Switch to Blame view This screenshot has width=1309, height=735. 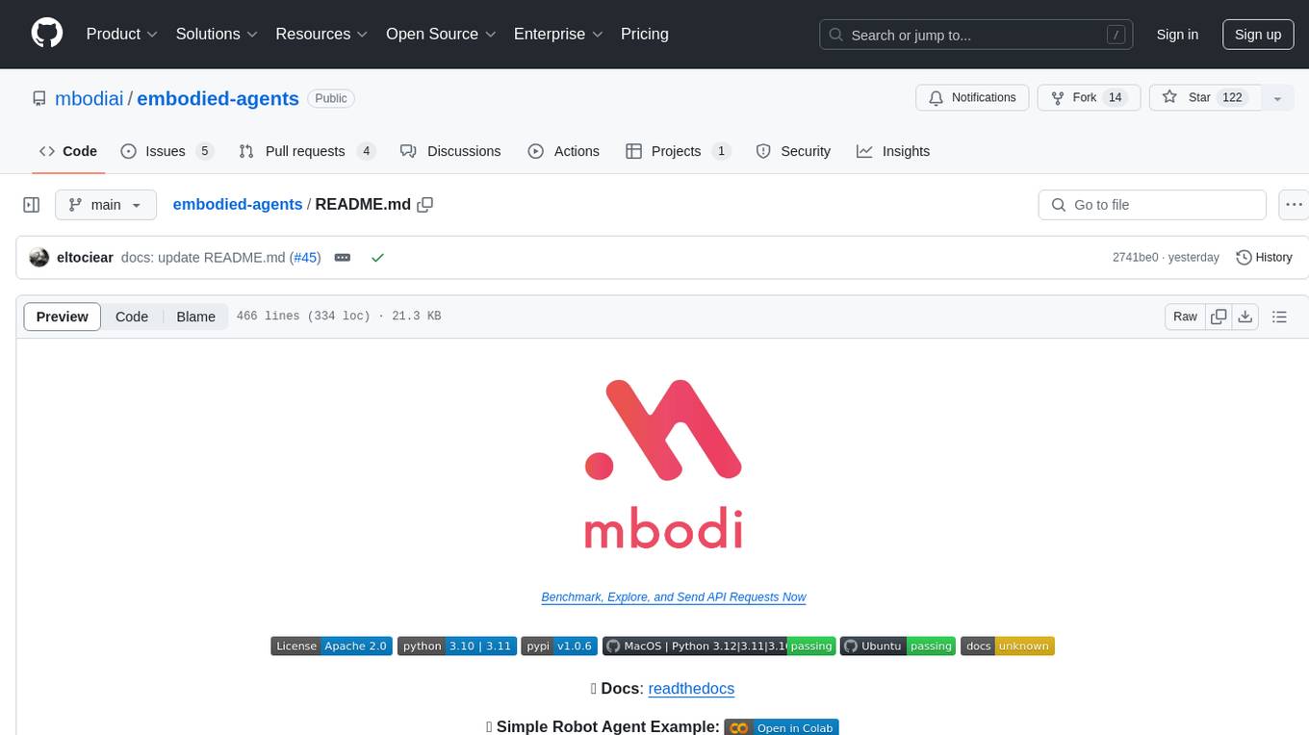tap(196, 317)
